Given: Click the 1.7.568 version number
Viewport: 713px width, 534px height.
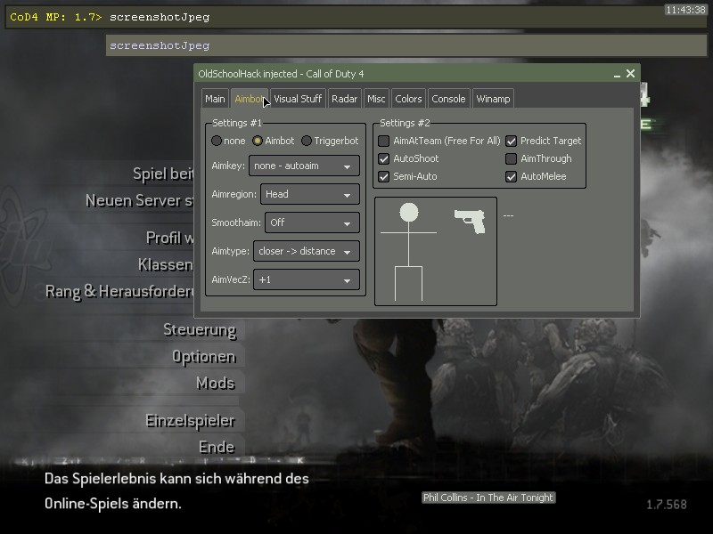Looking at the screenshot, I should [x=667, y=505].
